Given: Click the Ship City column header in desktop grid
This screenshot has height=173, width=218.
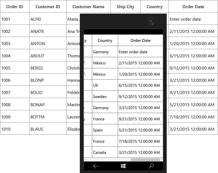Looking at the screenshot, I should tap(125, 7).
